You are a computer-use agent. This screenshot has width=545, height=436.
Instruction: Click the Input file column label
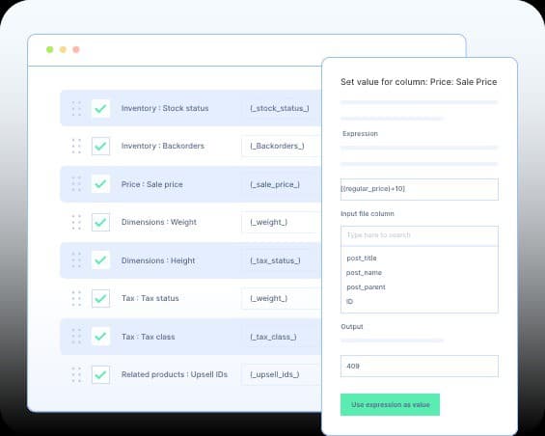coord(368,214)
